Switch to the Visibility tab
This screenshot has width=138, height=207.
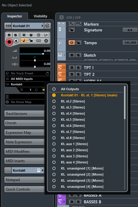tap(41, 16)
